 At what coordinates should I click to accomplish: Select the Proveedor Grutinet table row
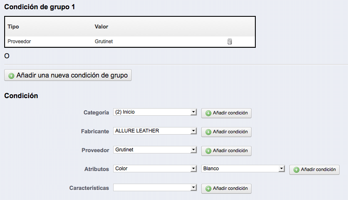click(x=130, y=42)
